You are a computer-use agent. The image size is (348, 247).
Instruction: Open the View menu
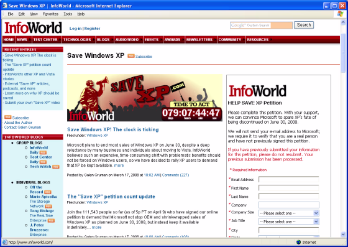pos(34,14)
